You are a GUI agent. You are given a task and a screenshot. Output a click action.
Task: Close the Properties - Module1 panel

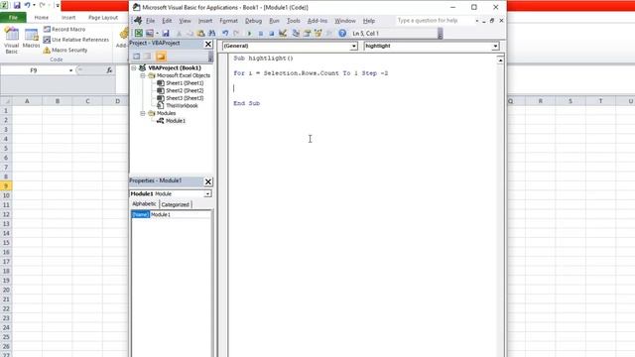(207, 181)
